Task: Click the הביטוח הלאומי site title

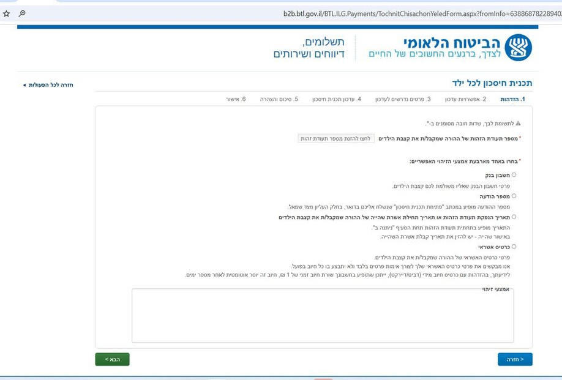Action: [452, 43]
